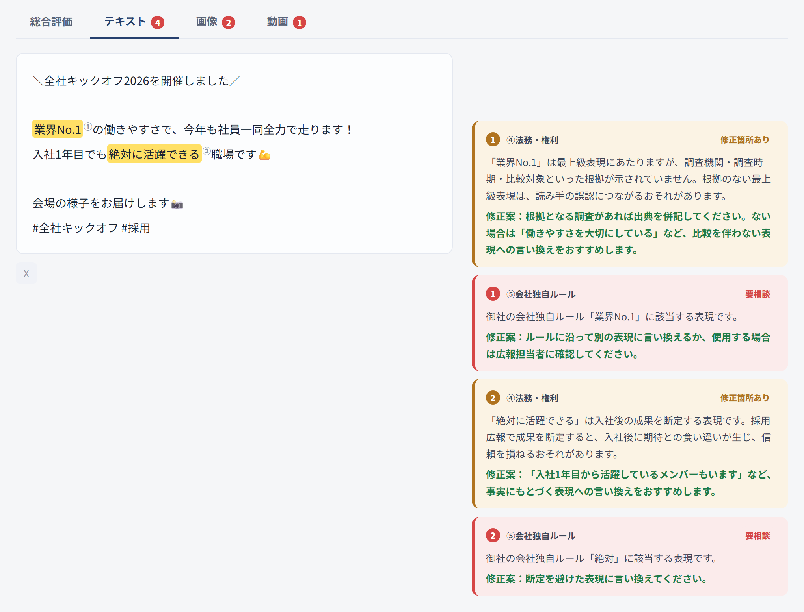This screenshot has width=804, height=612.
Task: Click the 修正案 text about 入社1年目から活躍しているメンバー
Action: point(628,483)
